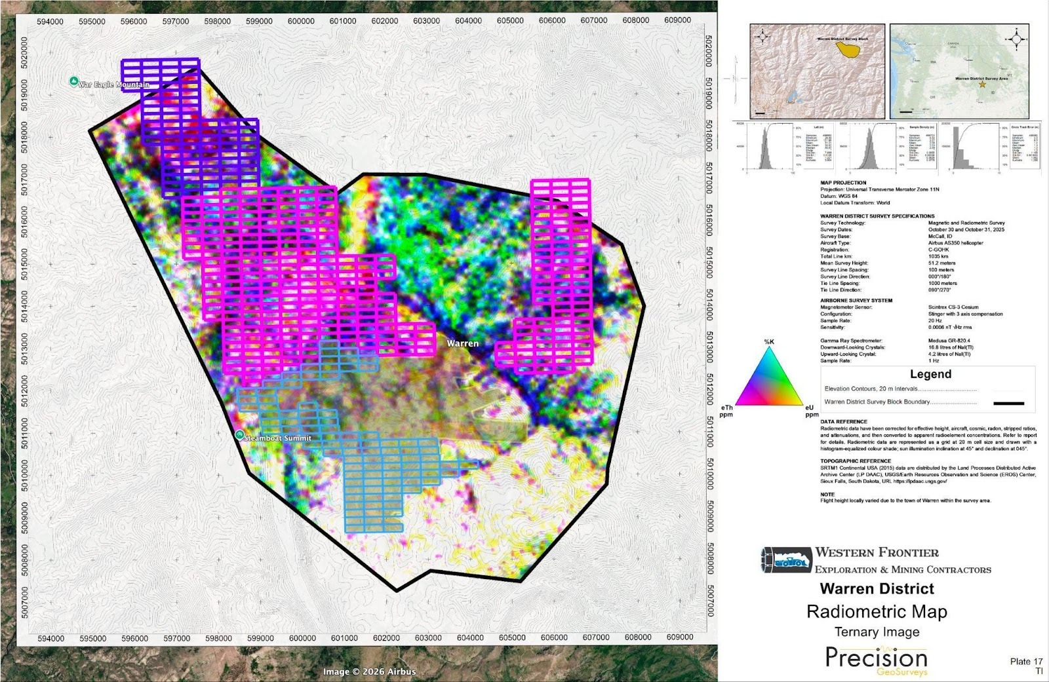This screenshot has width=1049, height=682.
Task: Click the Radiometric Map title text
Action: pos(877,612)
